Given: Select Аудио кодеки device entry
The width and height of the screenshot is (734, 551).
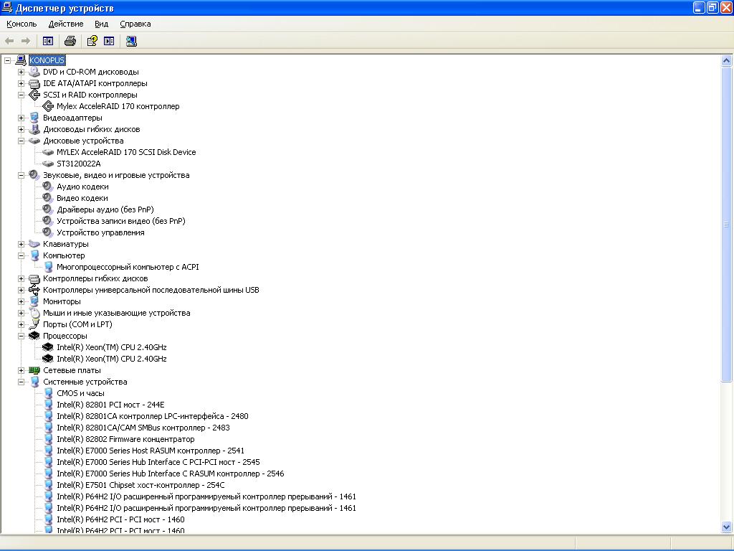Looking at the screenshot, I should coord(82,187).
